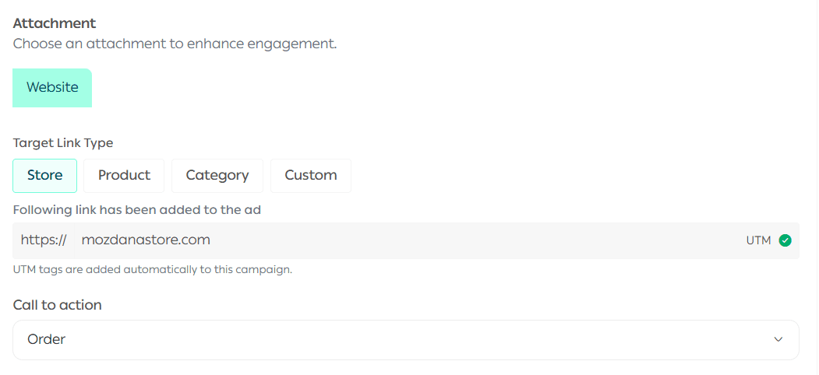
Task: Pick the Custom target link option
Action: (x=310, y=175)
